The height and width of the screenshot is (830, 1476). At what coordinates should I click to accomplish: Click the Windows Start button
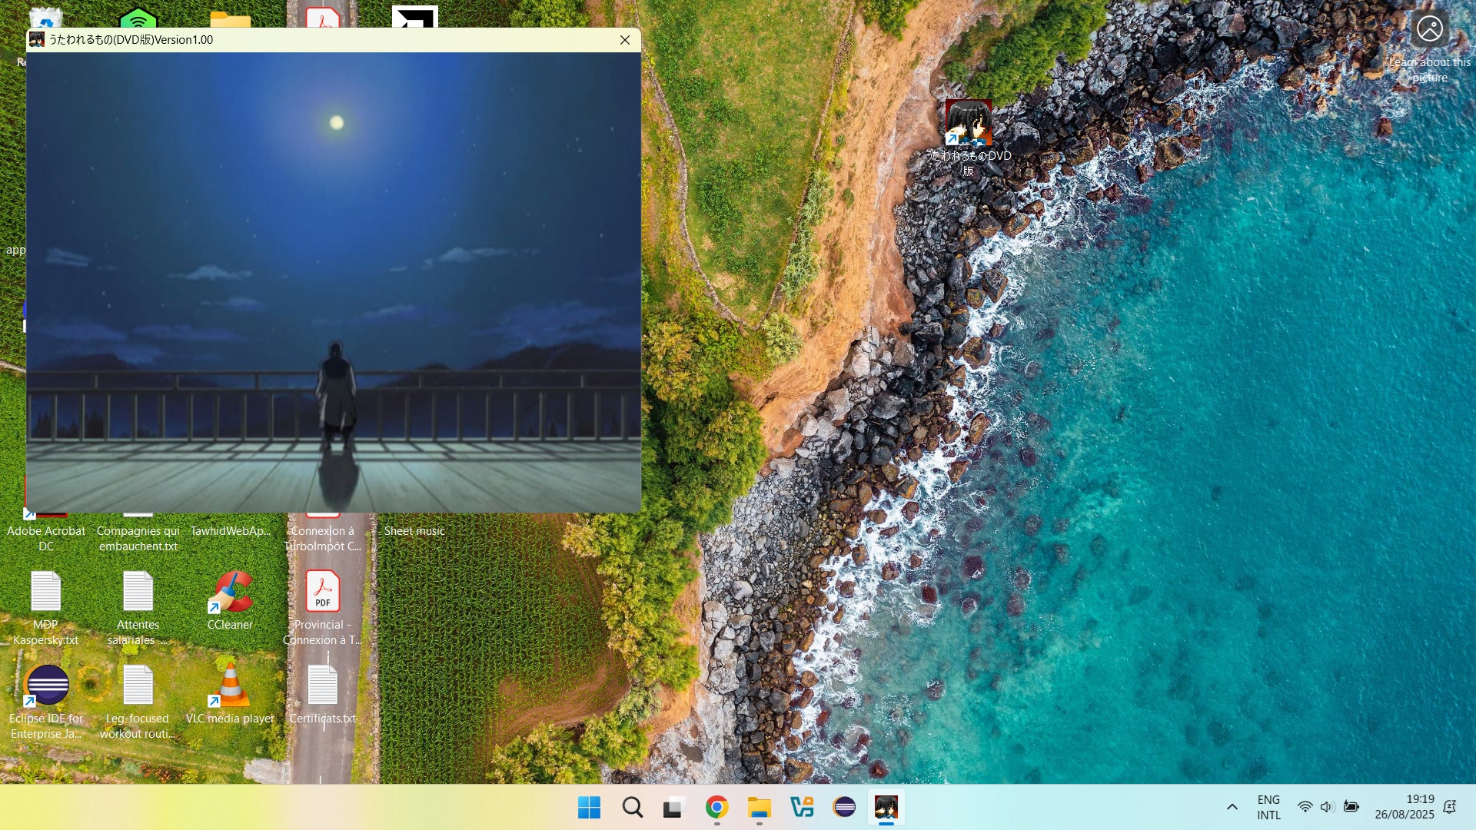tap(590, 808)
